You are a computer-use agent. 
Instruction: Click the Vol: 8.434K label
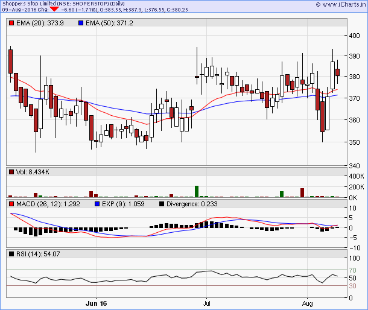click(x=33, y=172)
